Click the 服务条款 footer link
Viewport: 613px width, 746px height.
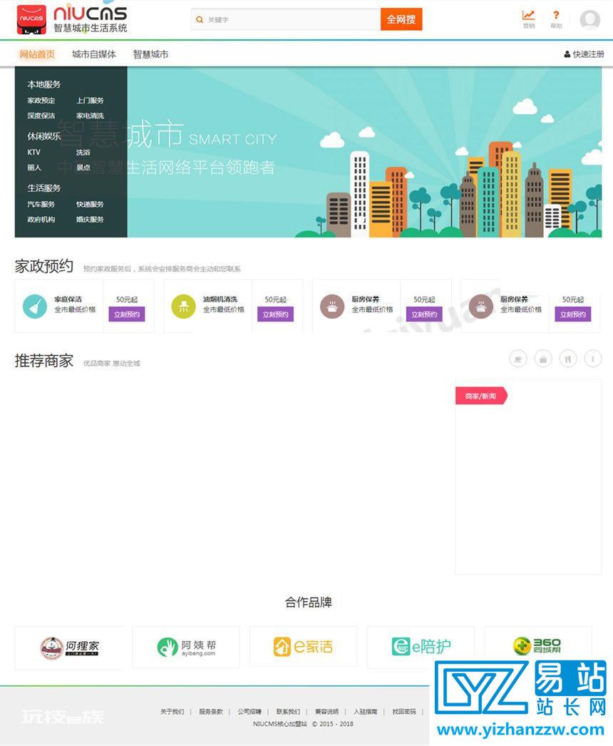[211, 712]
